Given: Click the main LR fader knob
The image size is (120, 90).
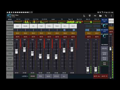Looking at the screenshot, I should click(110, 49).
